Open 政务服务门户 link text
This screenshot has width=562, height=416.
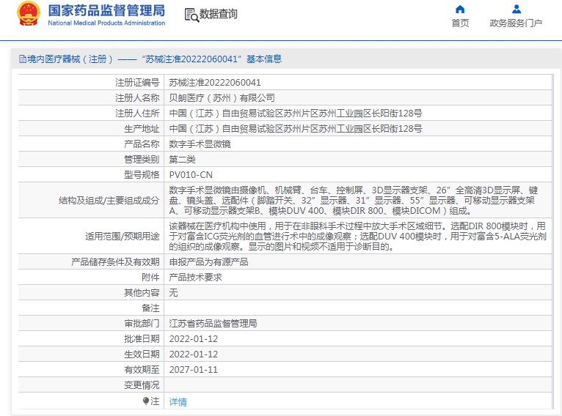516,23
